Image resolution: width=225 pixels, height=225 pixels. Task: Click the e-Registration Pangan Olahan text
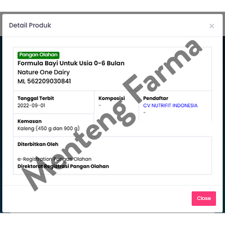55,159
